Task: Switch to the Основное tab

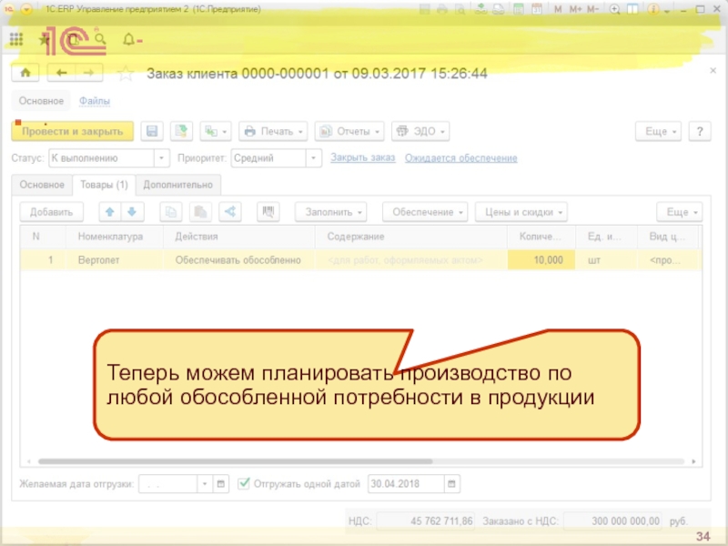Action: (41, 185)
